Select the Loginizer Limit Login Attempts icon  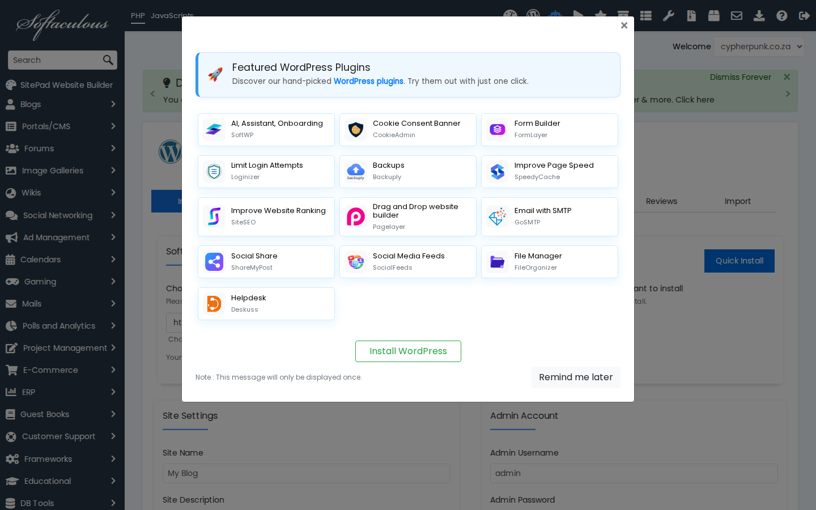point(214,172)
